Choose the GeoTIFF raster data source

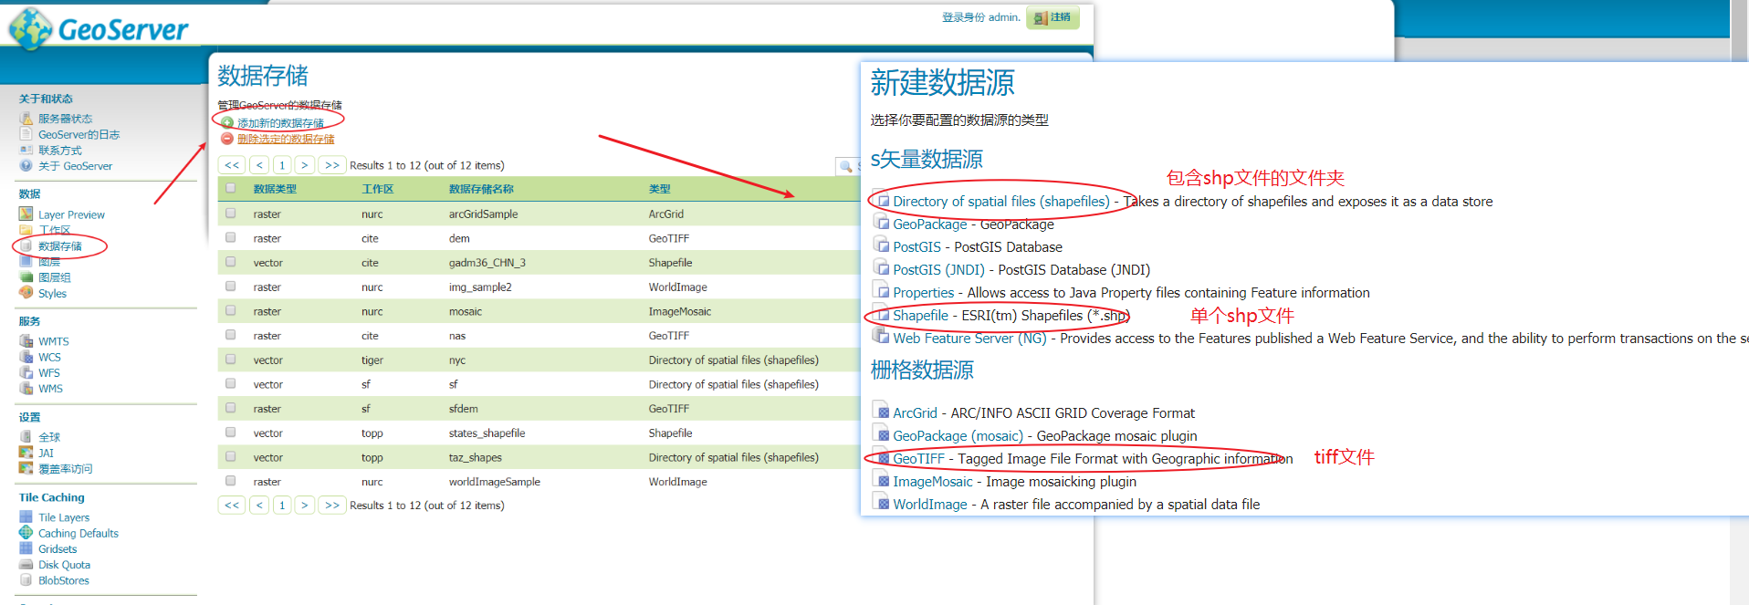(918, 459)
